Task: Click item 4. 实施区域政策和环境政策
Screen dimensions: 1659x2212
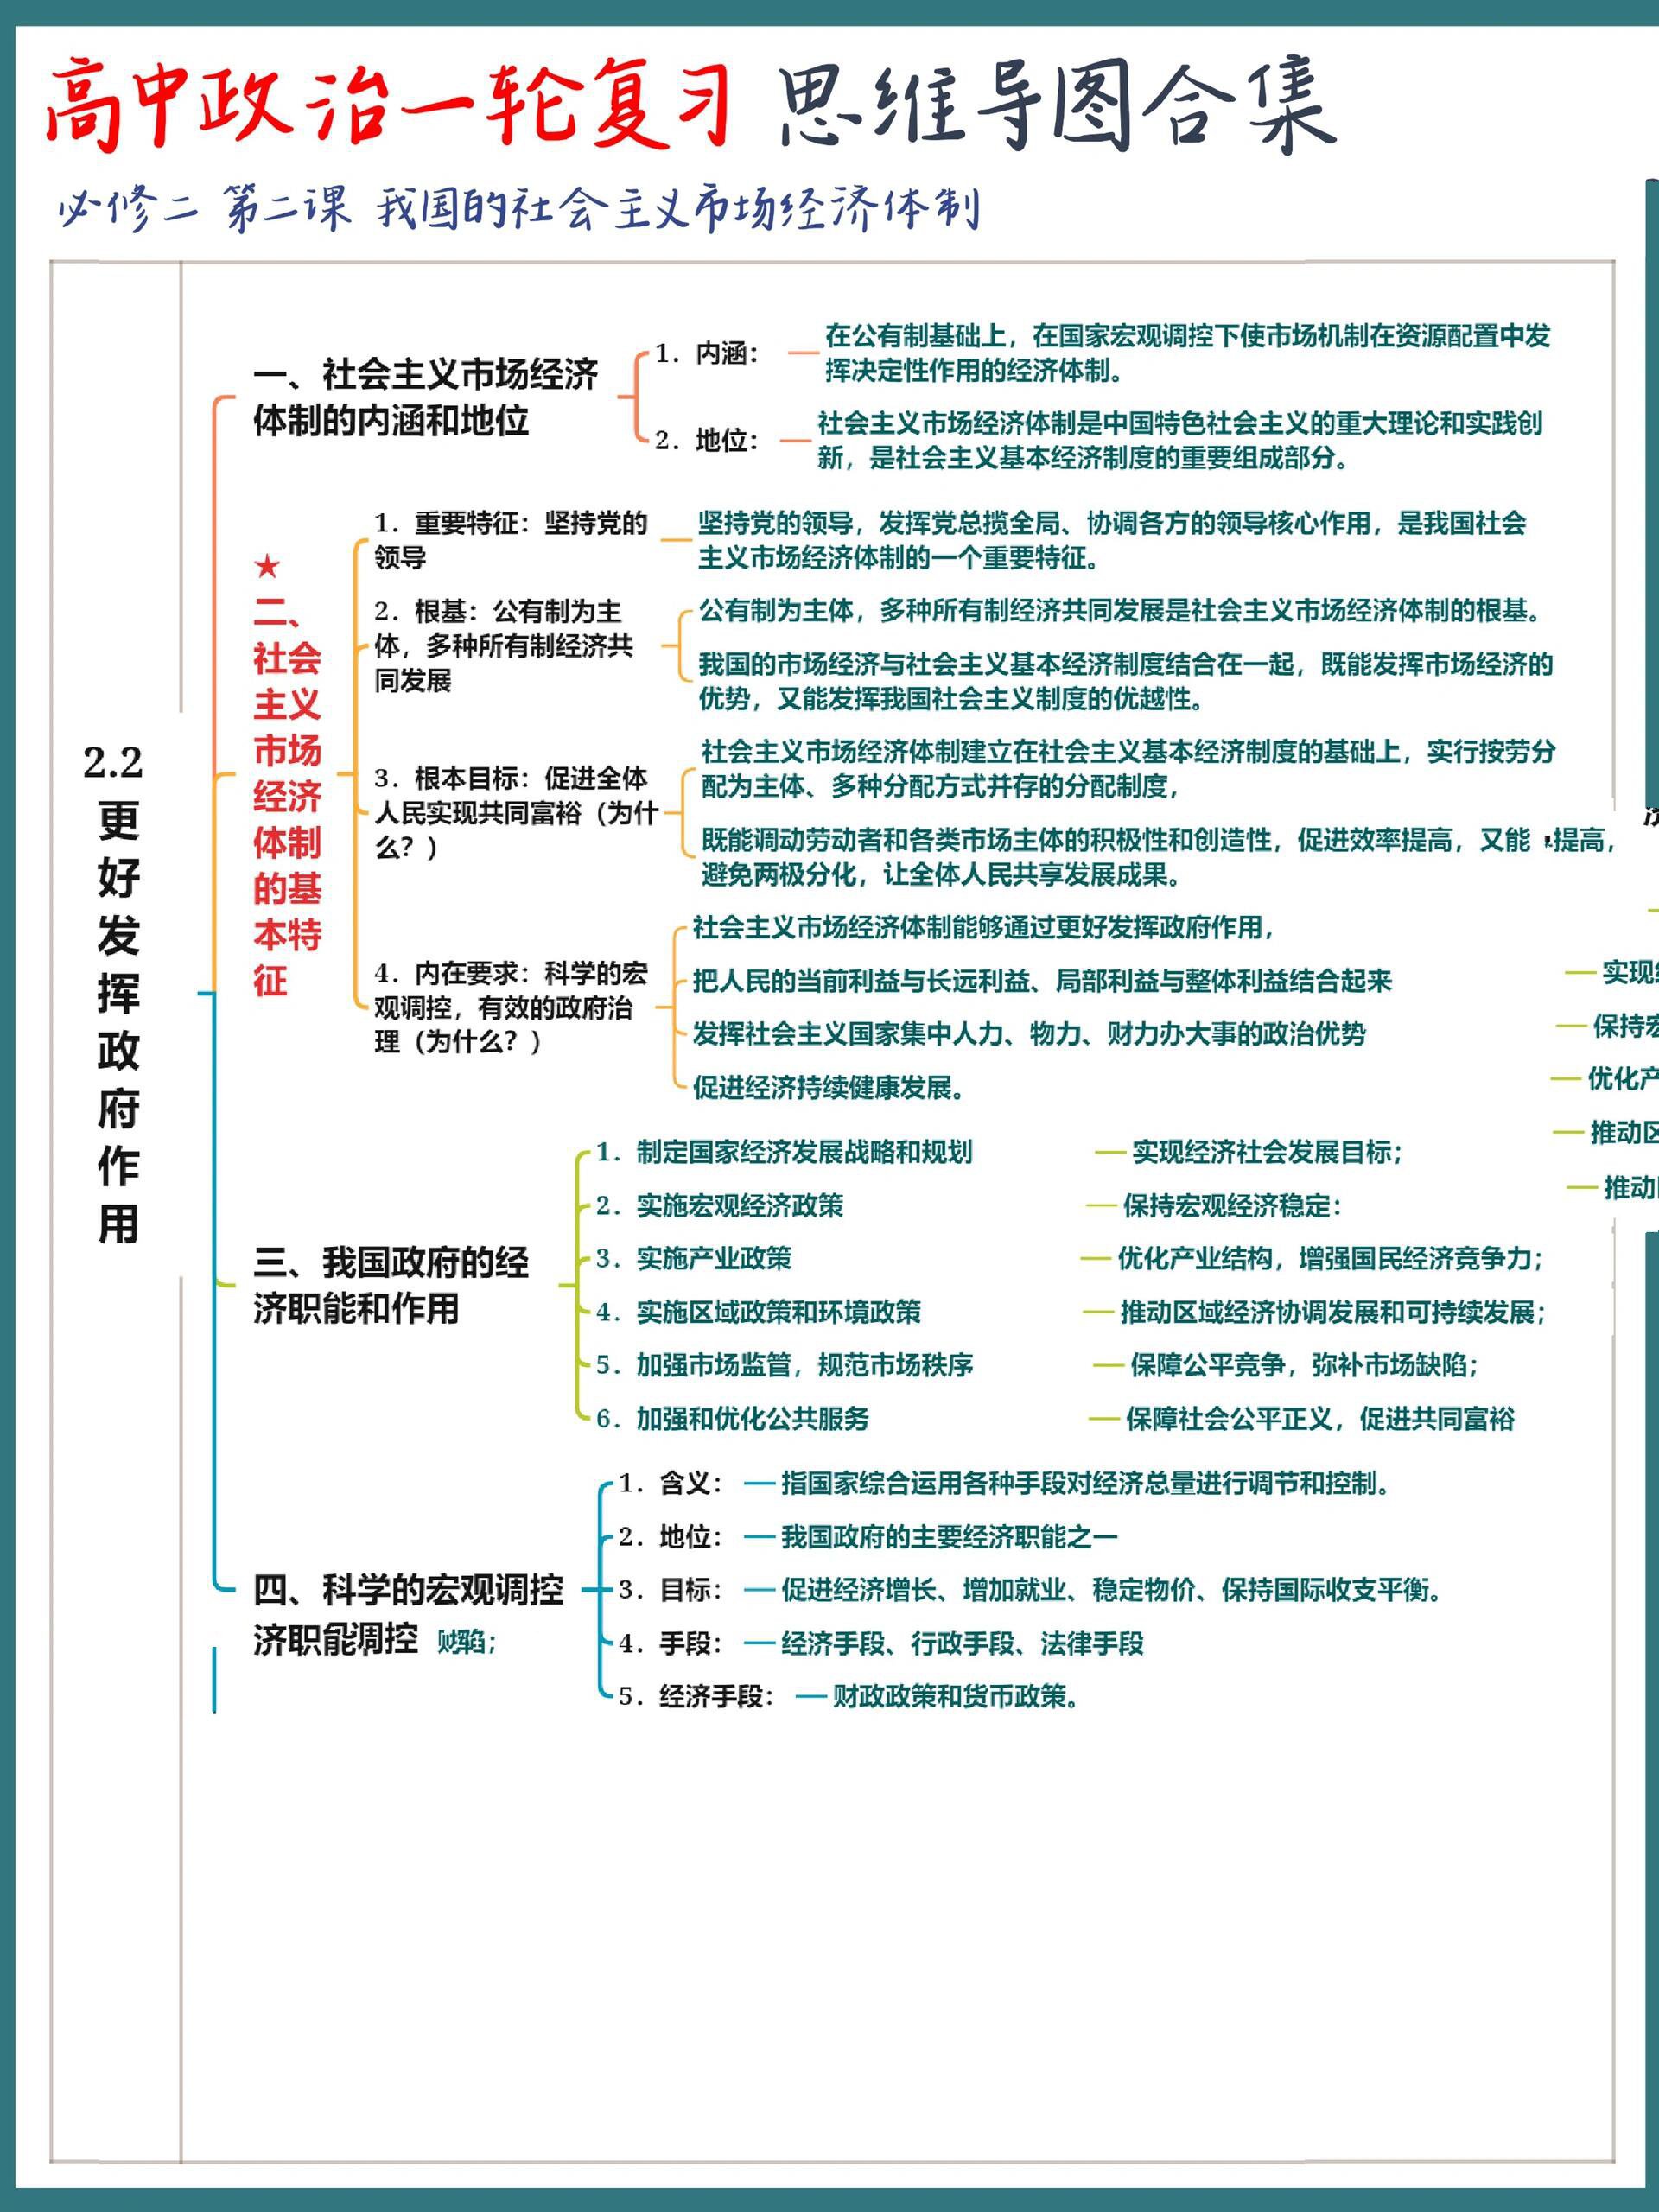Action: click(758, 1312)
